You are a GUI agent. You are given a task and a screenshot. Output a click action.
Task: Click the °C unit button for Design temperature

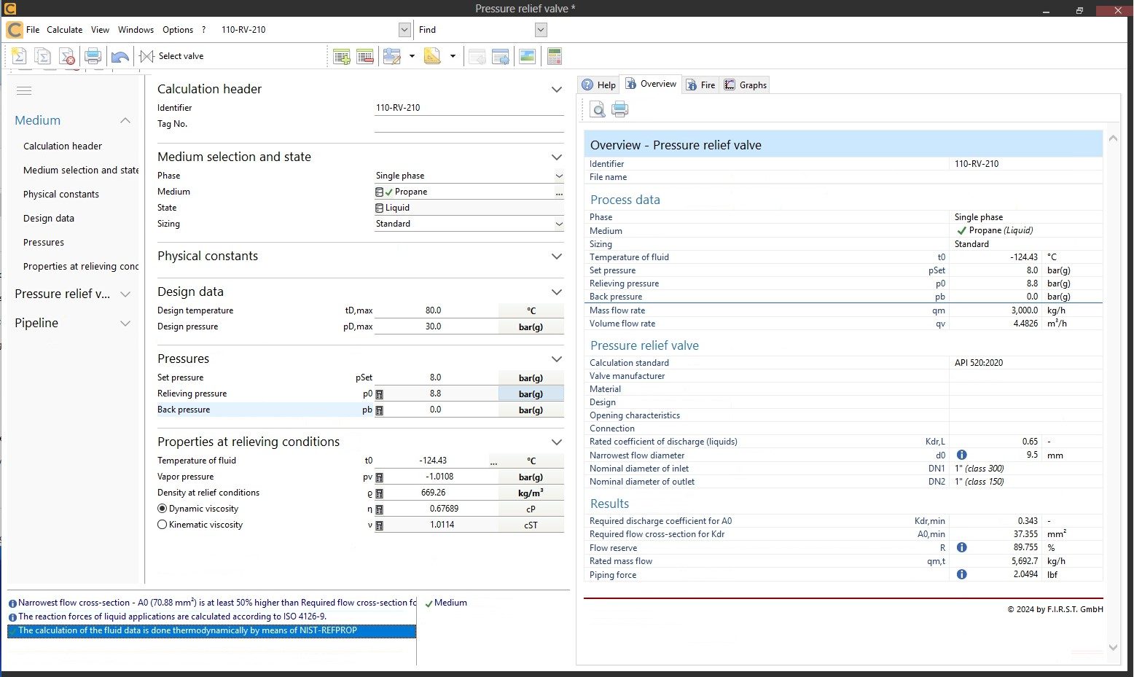click(531, 310)
